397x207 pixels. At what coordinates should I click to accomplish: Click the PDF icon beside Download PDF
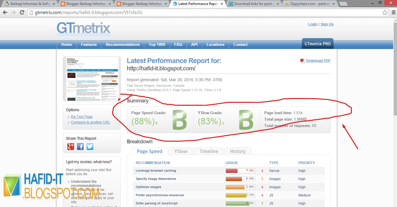[303, 61]
